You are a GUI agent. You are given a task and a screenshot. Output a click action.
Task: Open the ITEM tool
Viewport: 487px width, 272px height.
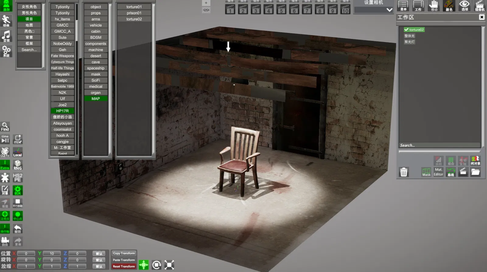coord(18,139)
